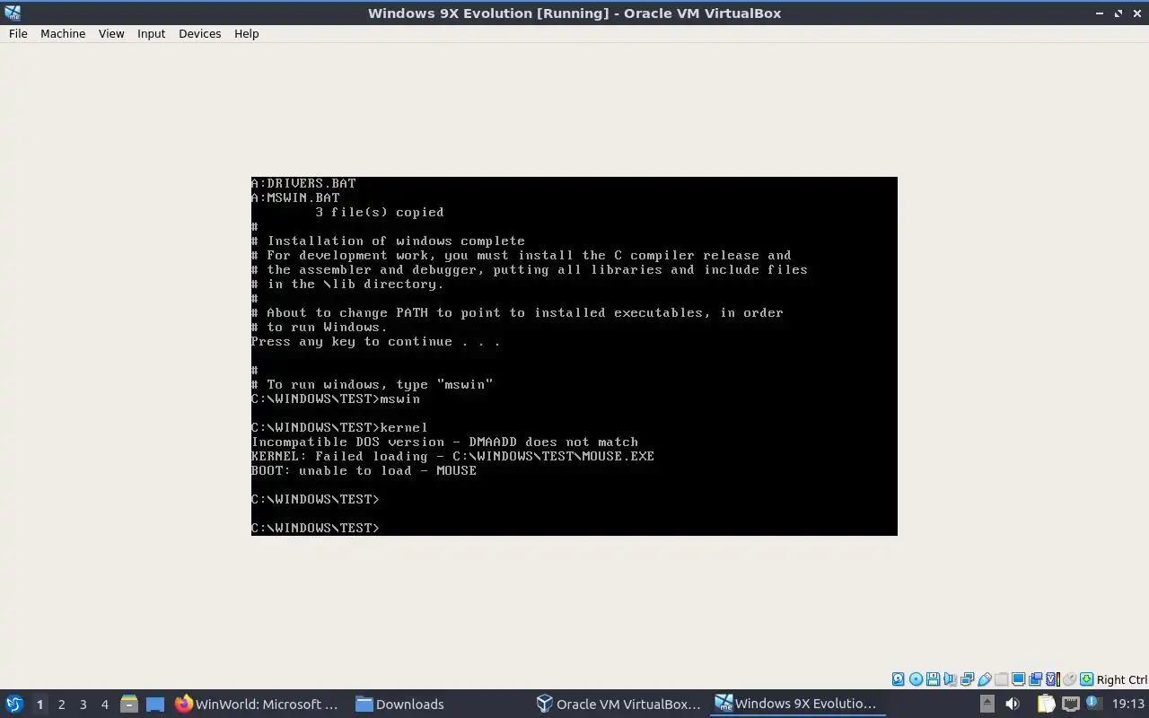Screen dimensions: 1149x718
Task: Close the VirtualBox VM window
Action: [1136, 13]
